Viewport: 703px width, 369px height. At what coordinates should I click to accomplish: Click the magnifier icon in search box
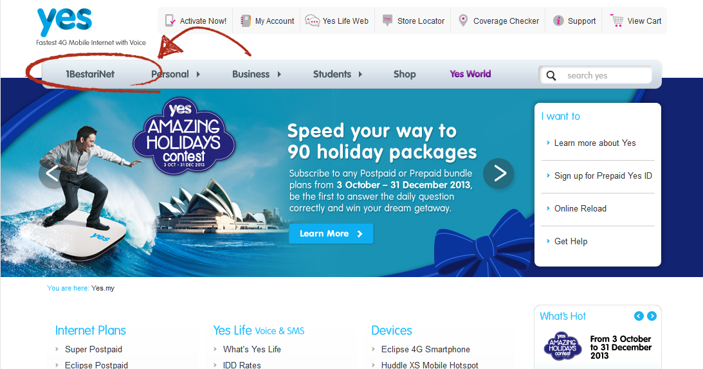[551, 76]
